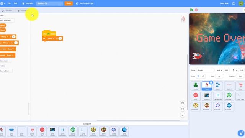Select the Speed variable reporter block

[x=3, y=30]
